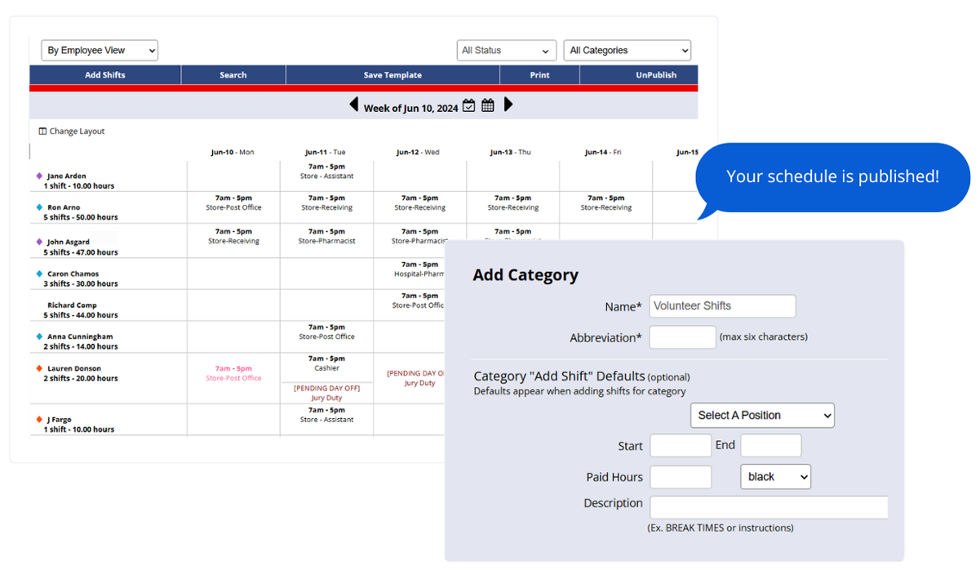
Task: Open the All Status filter dropdown
Action: coord(506,50)
